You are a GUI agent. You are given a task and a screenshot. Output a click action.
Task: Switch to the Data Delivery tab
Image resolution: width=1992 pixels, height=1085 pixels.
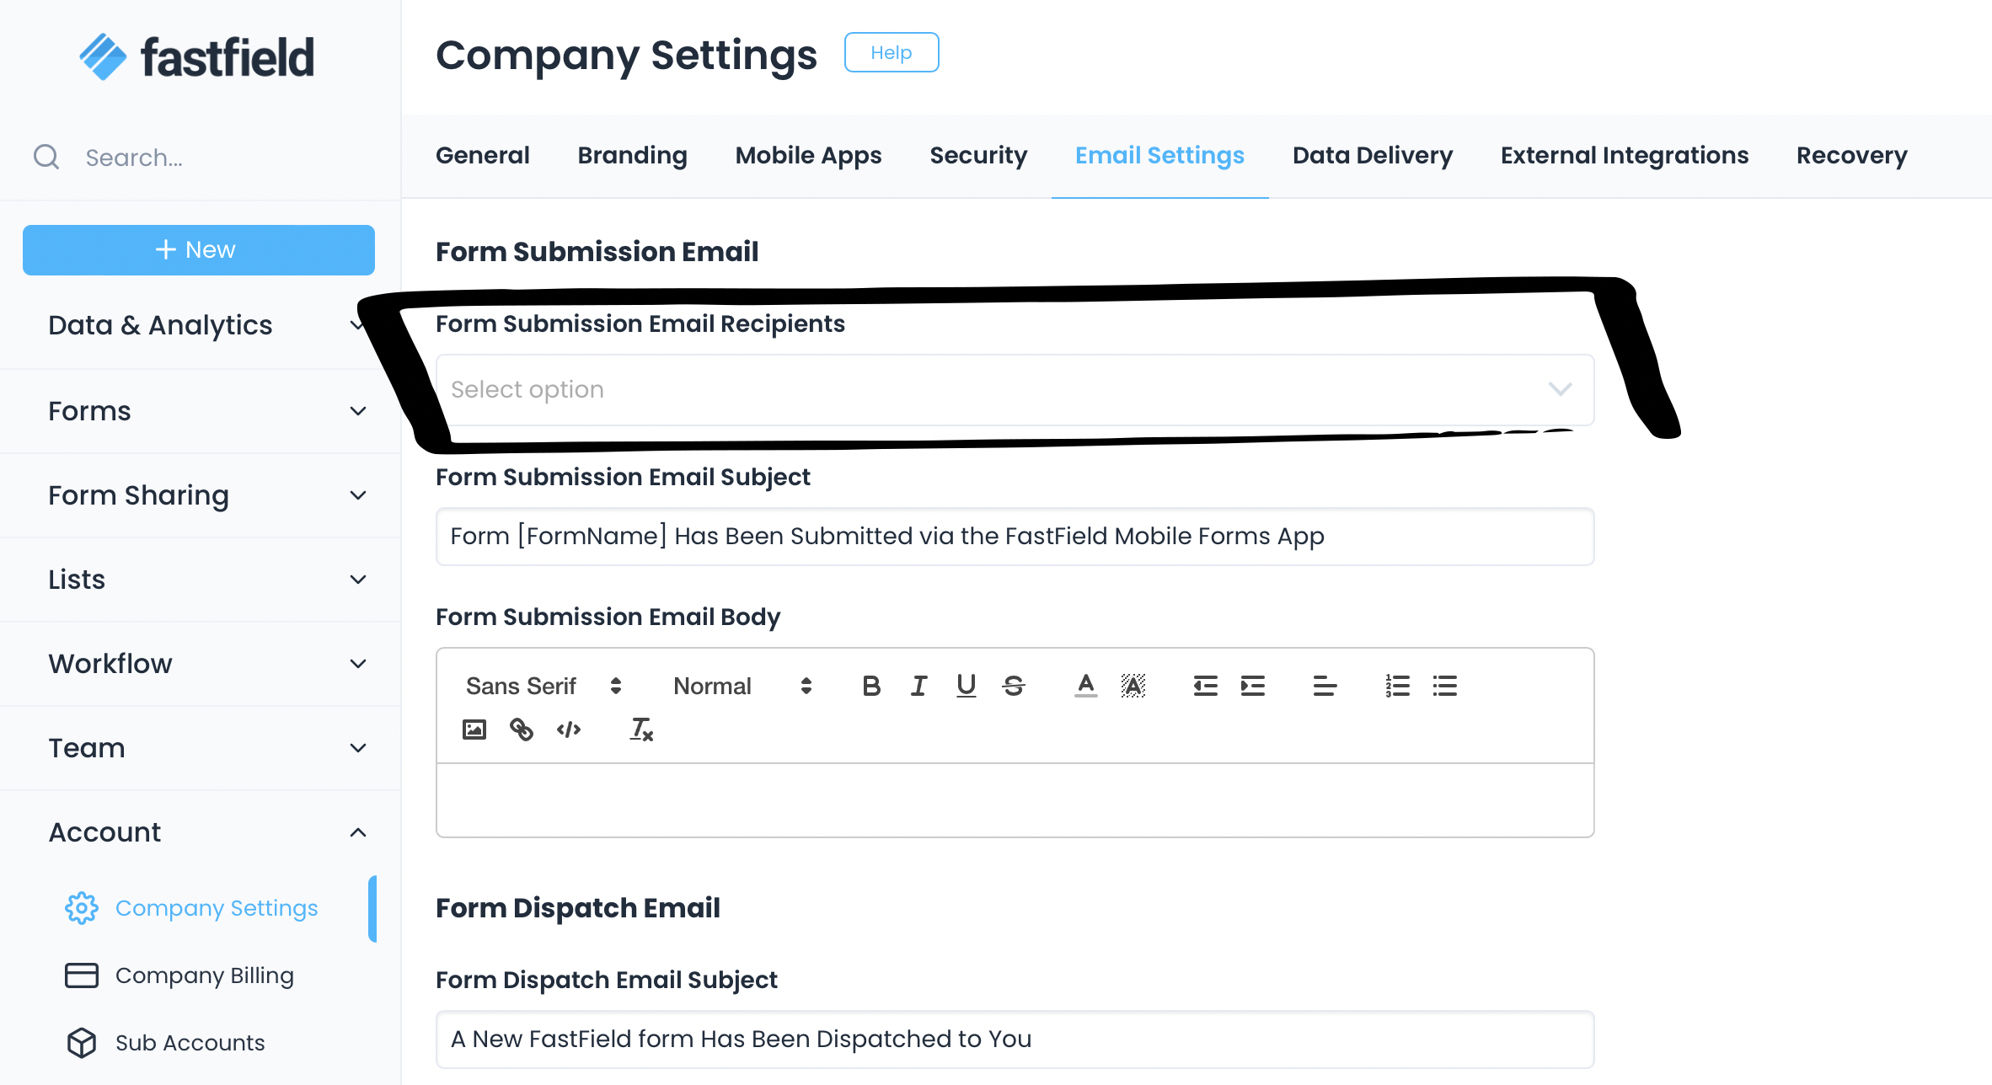tap(1372, 156)
